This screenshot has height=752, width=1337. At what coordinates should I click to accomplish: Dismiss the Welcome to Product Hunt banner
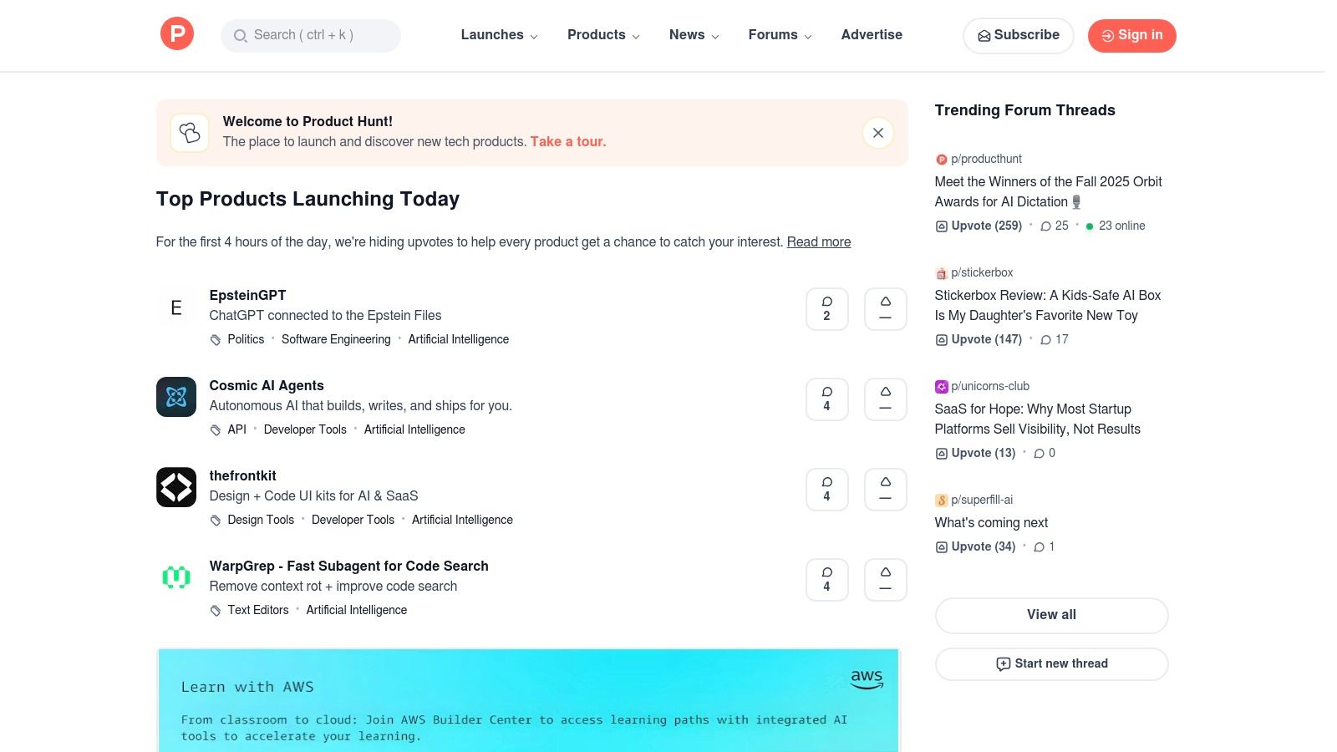click(x=877, y=132)
